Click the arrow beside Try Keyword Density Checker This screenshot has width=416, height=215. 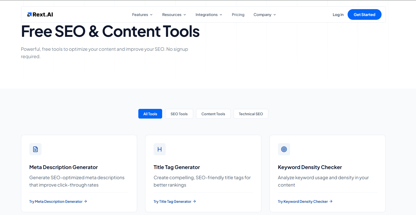pyautogui.click(x=331, y=201)
